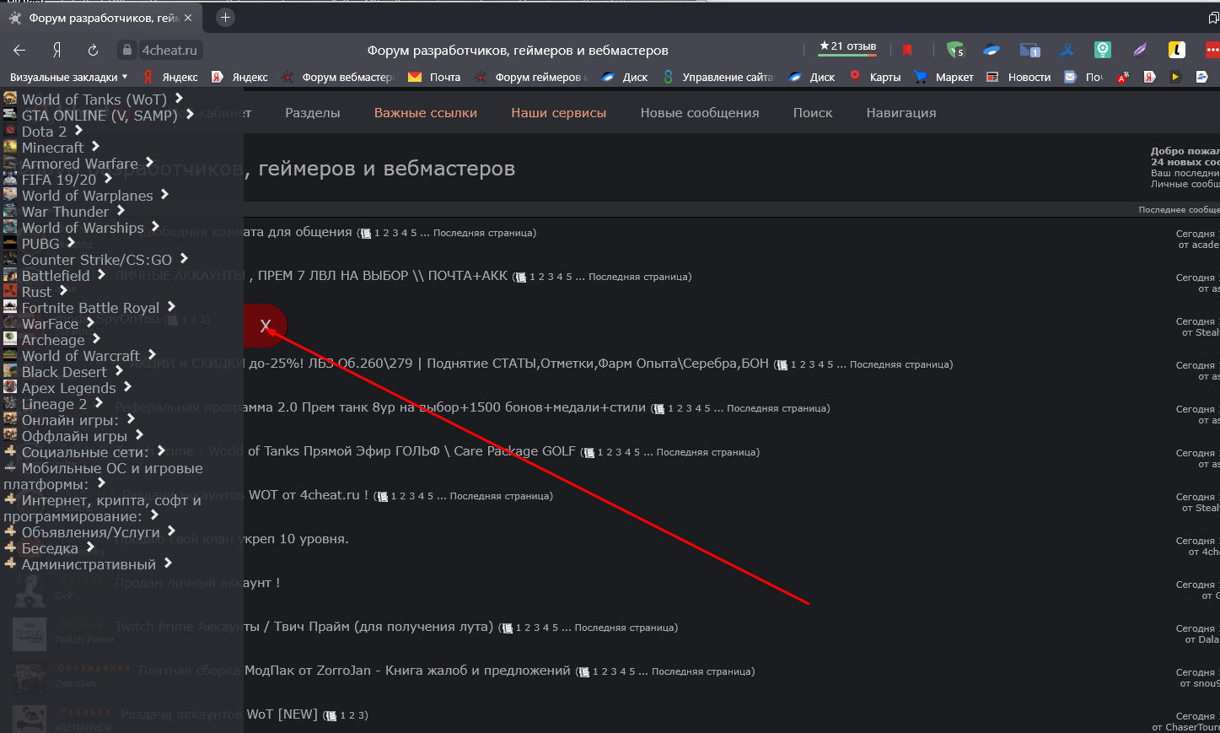Open the Объявления/Услуги section
Screen dimensions: 1220x733
pyautogui.click(x=90, y=532)
